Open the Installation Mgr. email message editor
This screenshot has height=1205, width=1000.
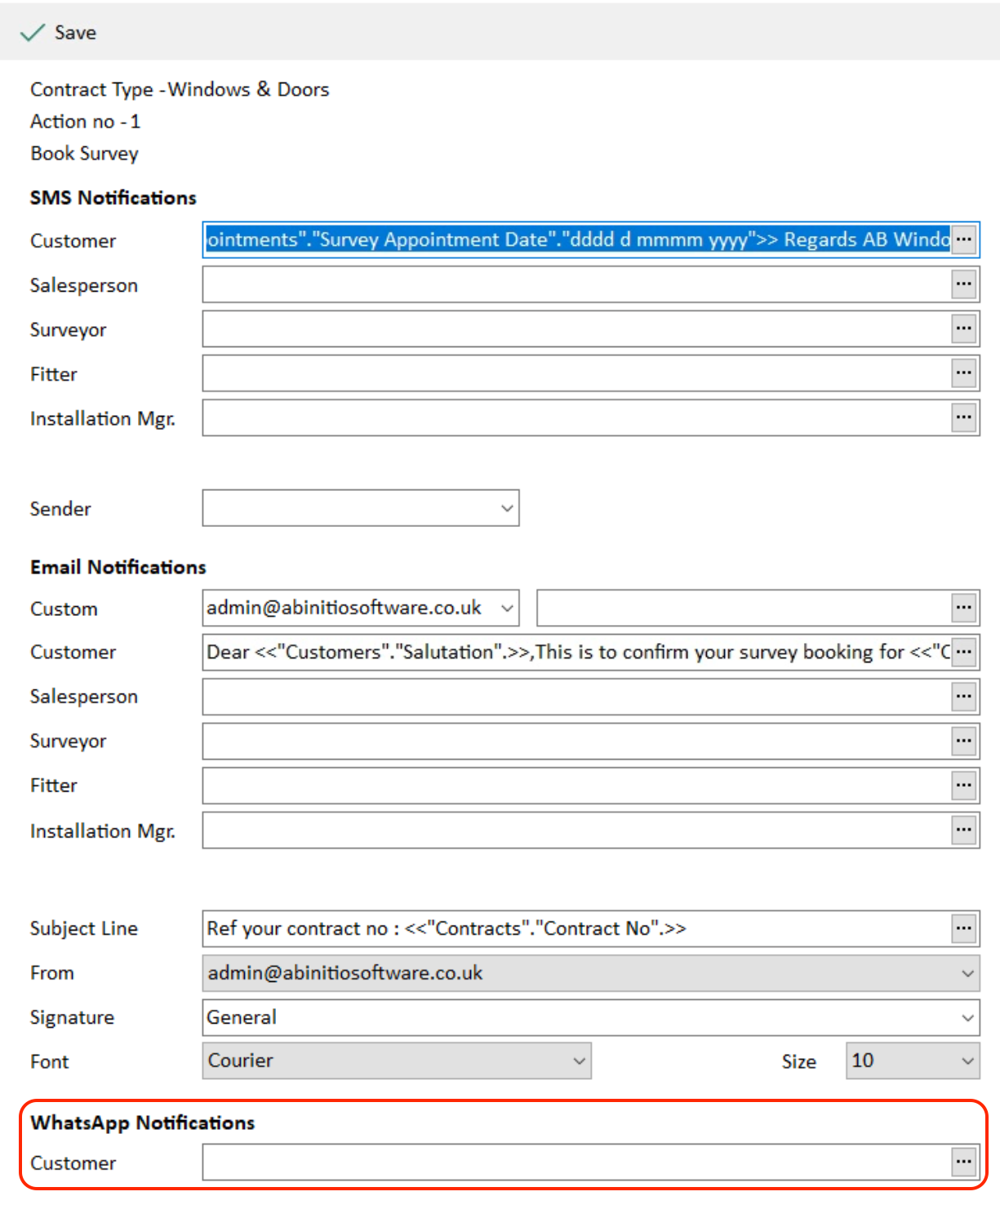coord(963,830)
